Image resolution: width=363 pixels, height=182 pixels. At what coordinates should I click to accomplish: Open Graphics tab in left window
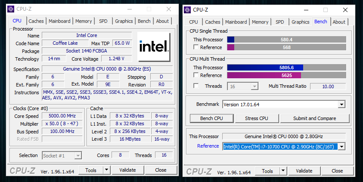pos(124,21)
